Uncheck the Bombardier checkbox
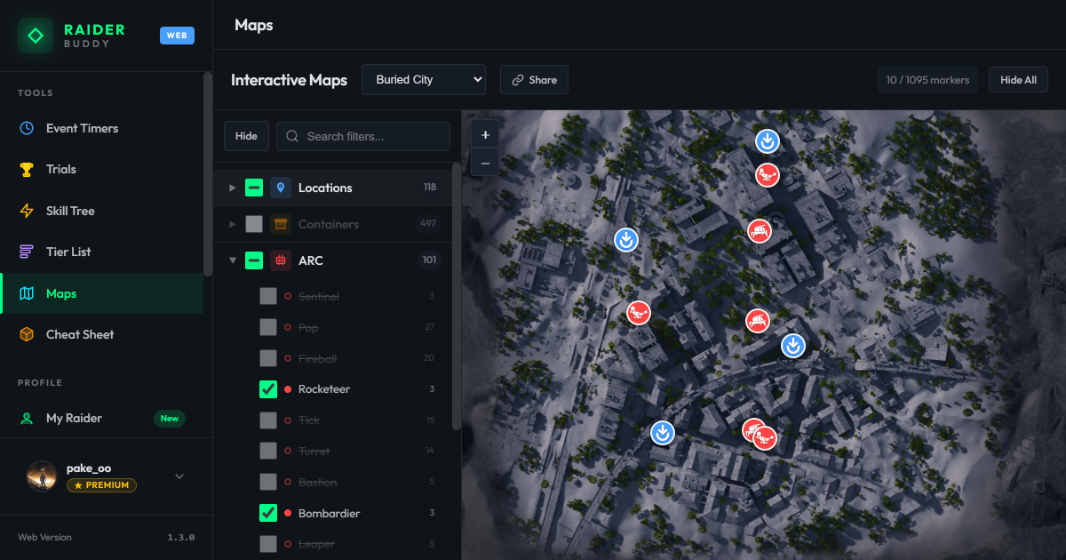Viewport: 1066px width, 560px height. pos(268,513)
